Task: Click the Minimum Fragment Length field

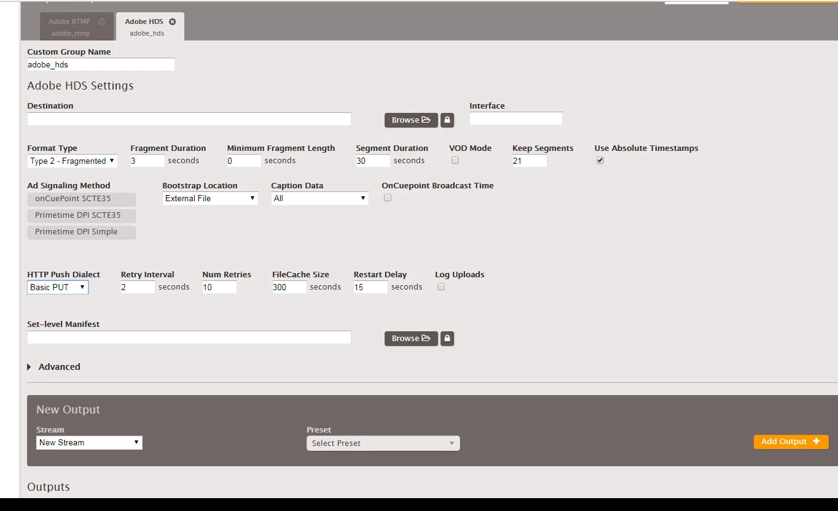Action: coord(244,161)
